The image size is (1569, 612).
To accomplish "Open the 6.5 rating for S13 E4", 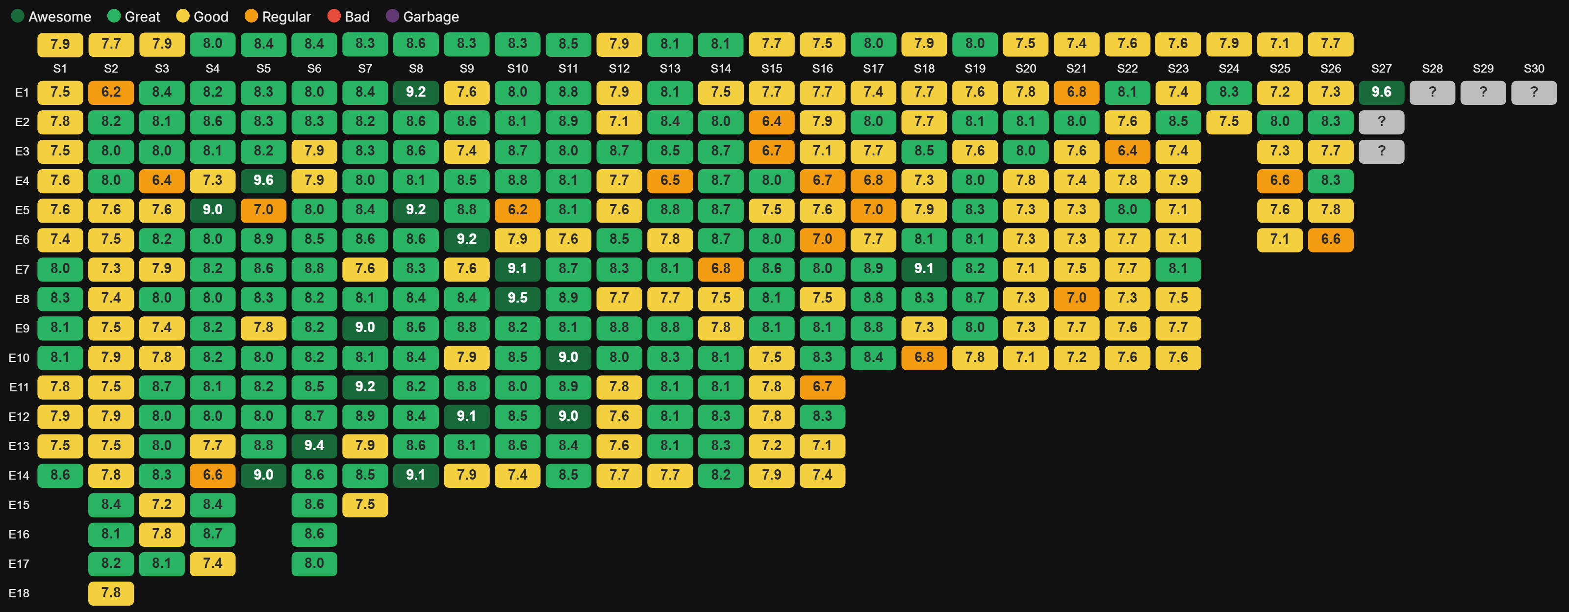I will point(670,181).
